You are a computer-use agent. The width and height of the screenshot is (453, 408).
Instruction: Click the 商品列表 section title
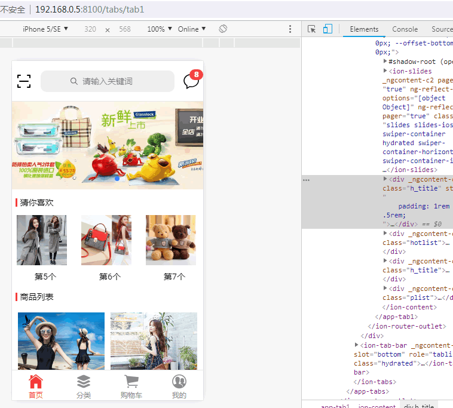[x=36, y=297]
